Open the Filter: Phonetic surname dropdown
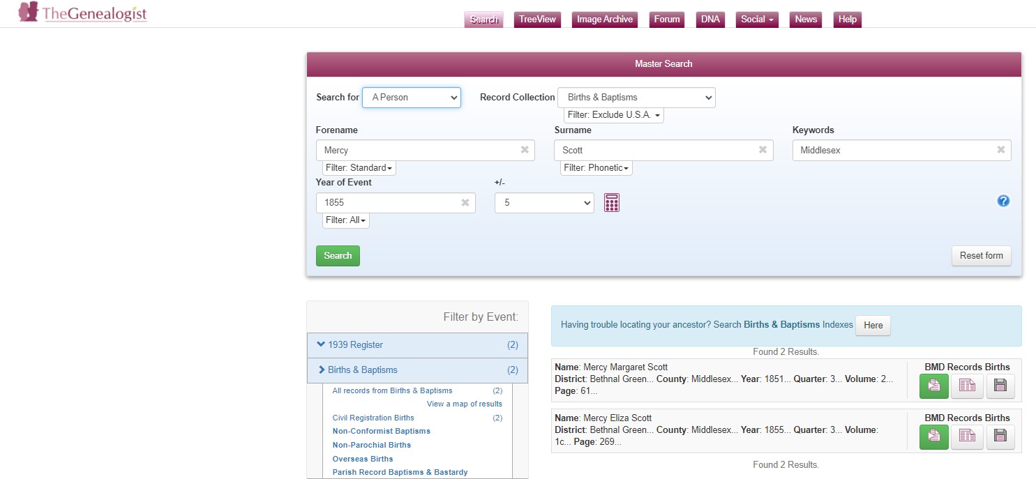The image size is (1036, 479). [x=596, y=168]
